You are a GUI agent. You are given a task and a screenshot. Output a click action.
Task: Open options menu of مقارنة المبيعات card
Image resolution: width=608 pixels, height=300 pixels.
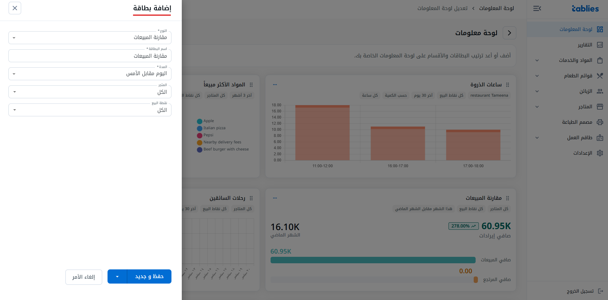tap(275, 198)
